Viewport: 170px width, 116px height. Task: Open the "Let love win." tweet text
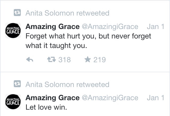[x=46, y=107]
